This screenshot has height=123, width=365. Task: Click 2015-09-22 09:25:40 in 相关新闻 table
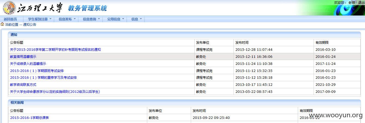211,118
